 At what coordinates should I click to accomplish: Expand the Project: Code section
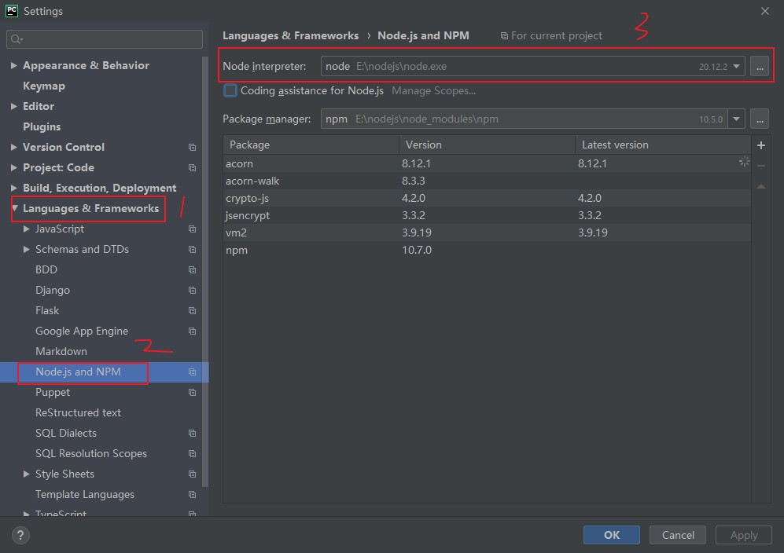pos(14,168)
